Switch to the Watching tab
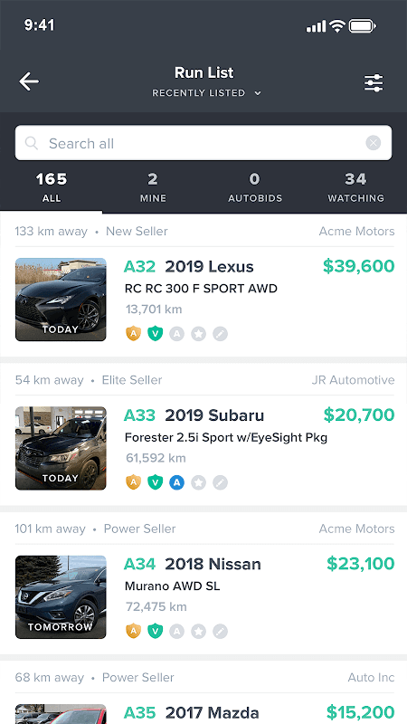Image resolution: width=407 pixels, height=724 pixels. pos(355,188)
